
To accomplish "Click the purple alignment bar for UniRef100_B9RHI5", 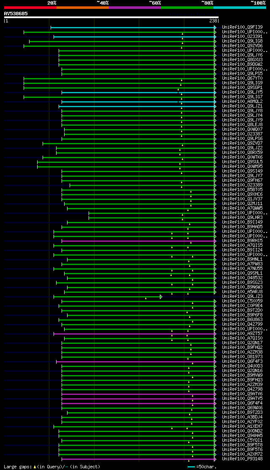I will (x=139, y=241).
